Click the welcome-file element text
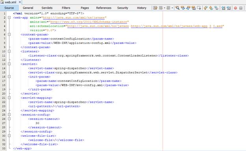Viewport: 246px width, 151px height. (x=56, y=140)
